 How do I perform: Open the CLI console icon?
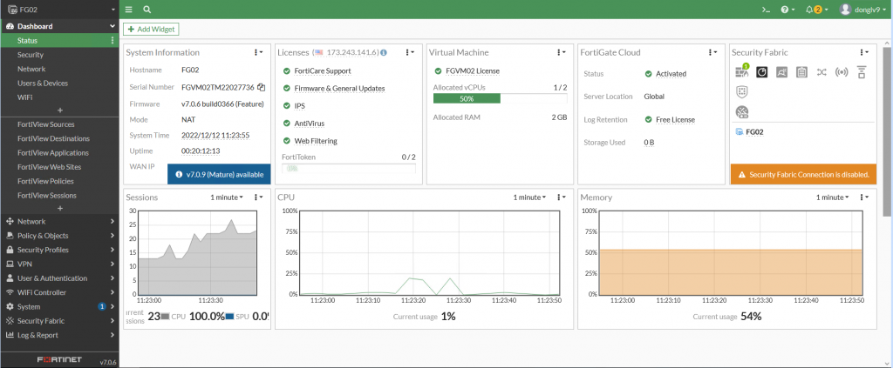pyautogui.click(x=766, y=10)
